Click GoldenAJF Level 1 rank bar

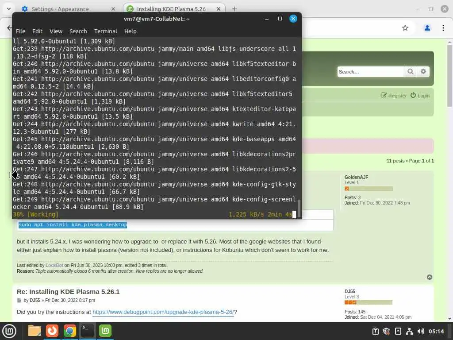click(x=369, y=189)
